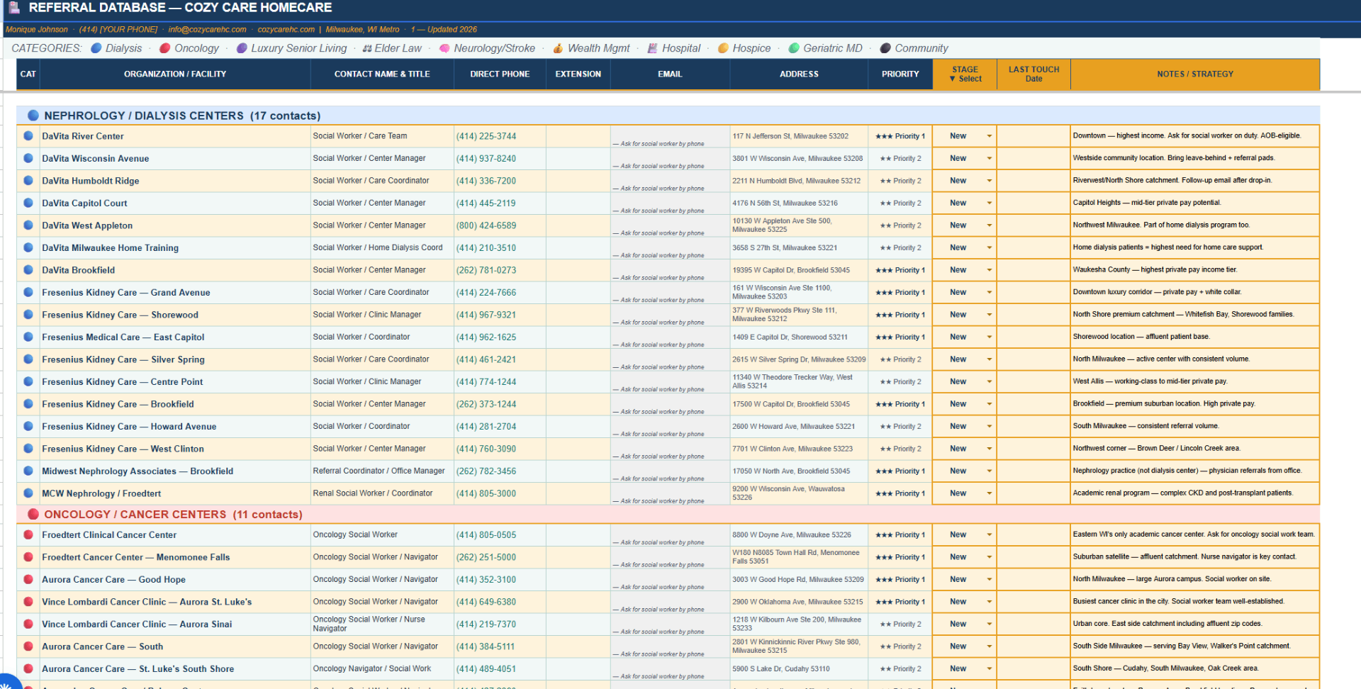Image resolution: width=1361 pixels, height=689 pixels.
Task: Click phone number (414) 805-0505
Action: tap(486, 535)
